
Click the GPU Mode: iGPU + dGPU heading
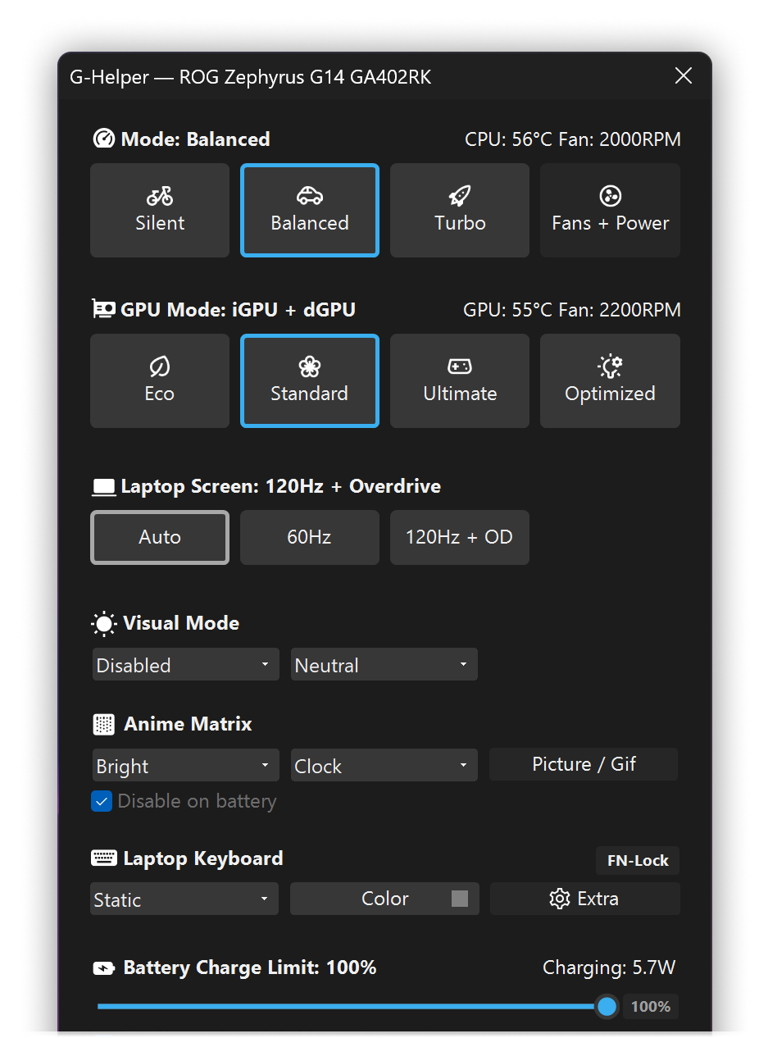(x=238, y=310)
